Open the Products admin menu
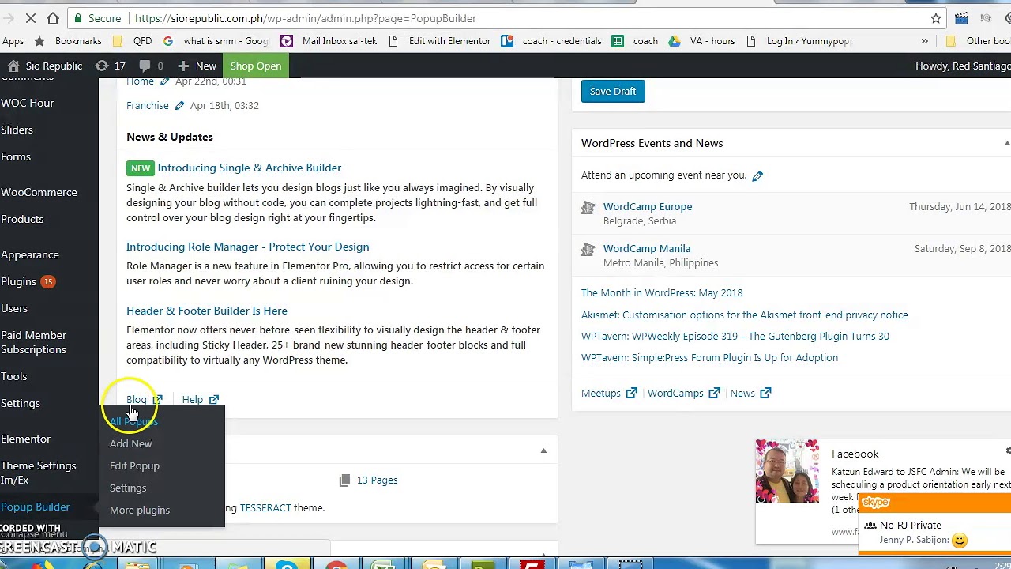1011x569 pixels. [x=22, y=219]
